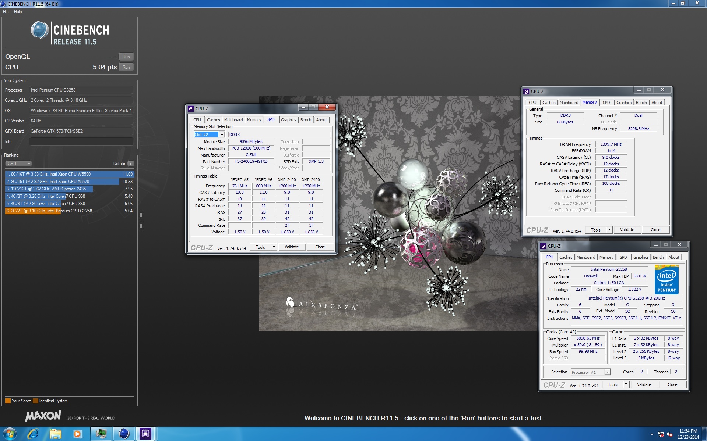Click Close button in Memory window
The image size is (707, 441).
pyautogui.click(x=655, y=230)
